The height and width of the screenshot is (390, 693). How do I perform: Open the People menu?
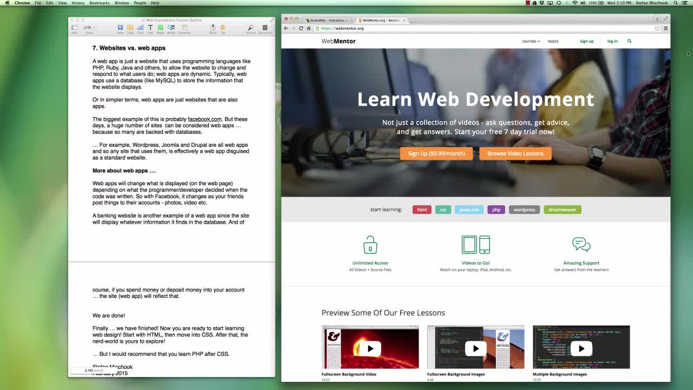coord(140,3)
